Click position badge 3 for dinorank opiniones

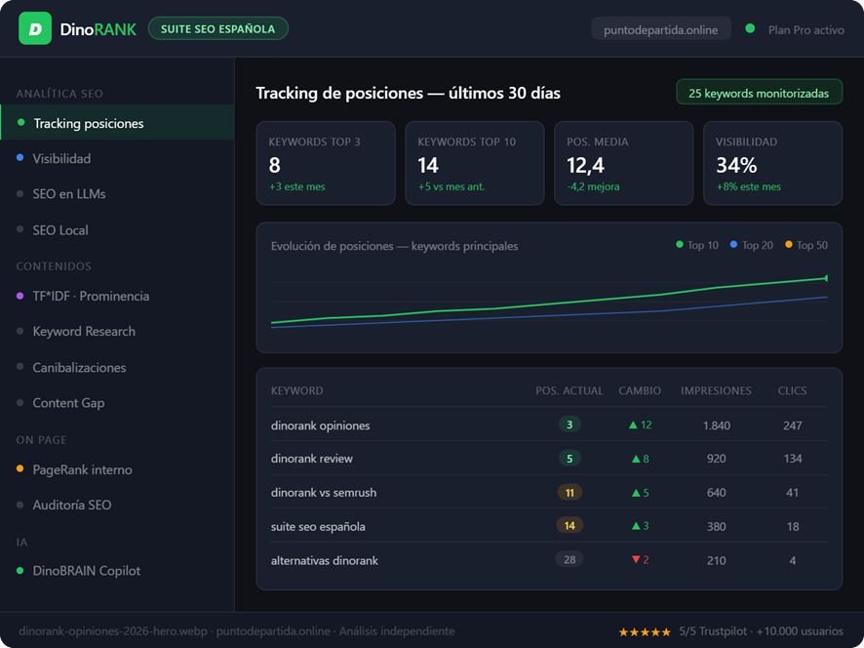[569, 425]
